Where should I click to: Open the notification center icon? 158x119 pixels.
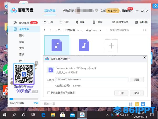coord(152,115)
